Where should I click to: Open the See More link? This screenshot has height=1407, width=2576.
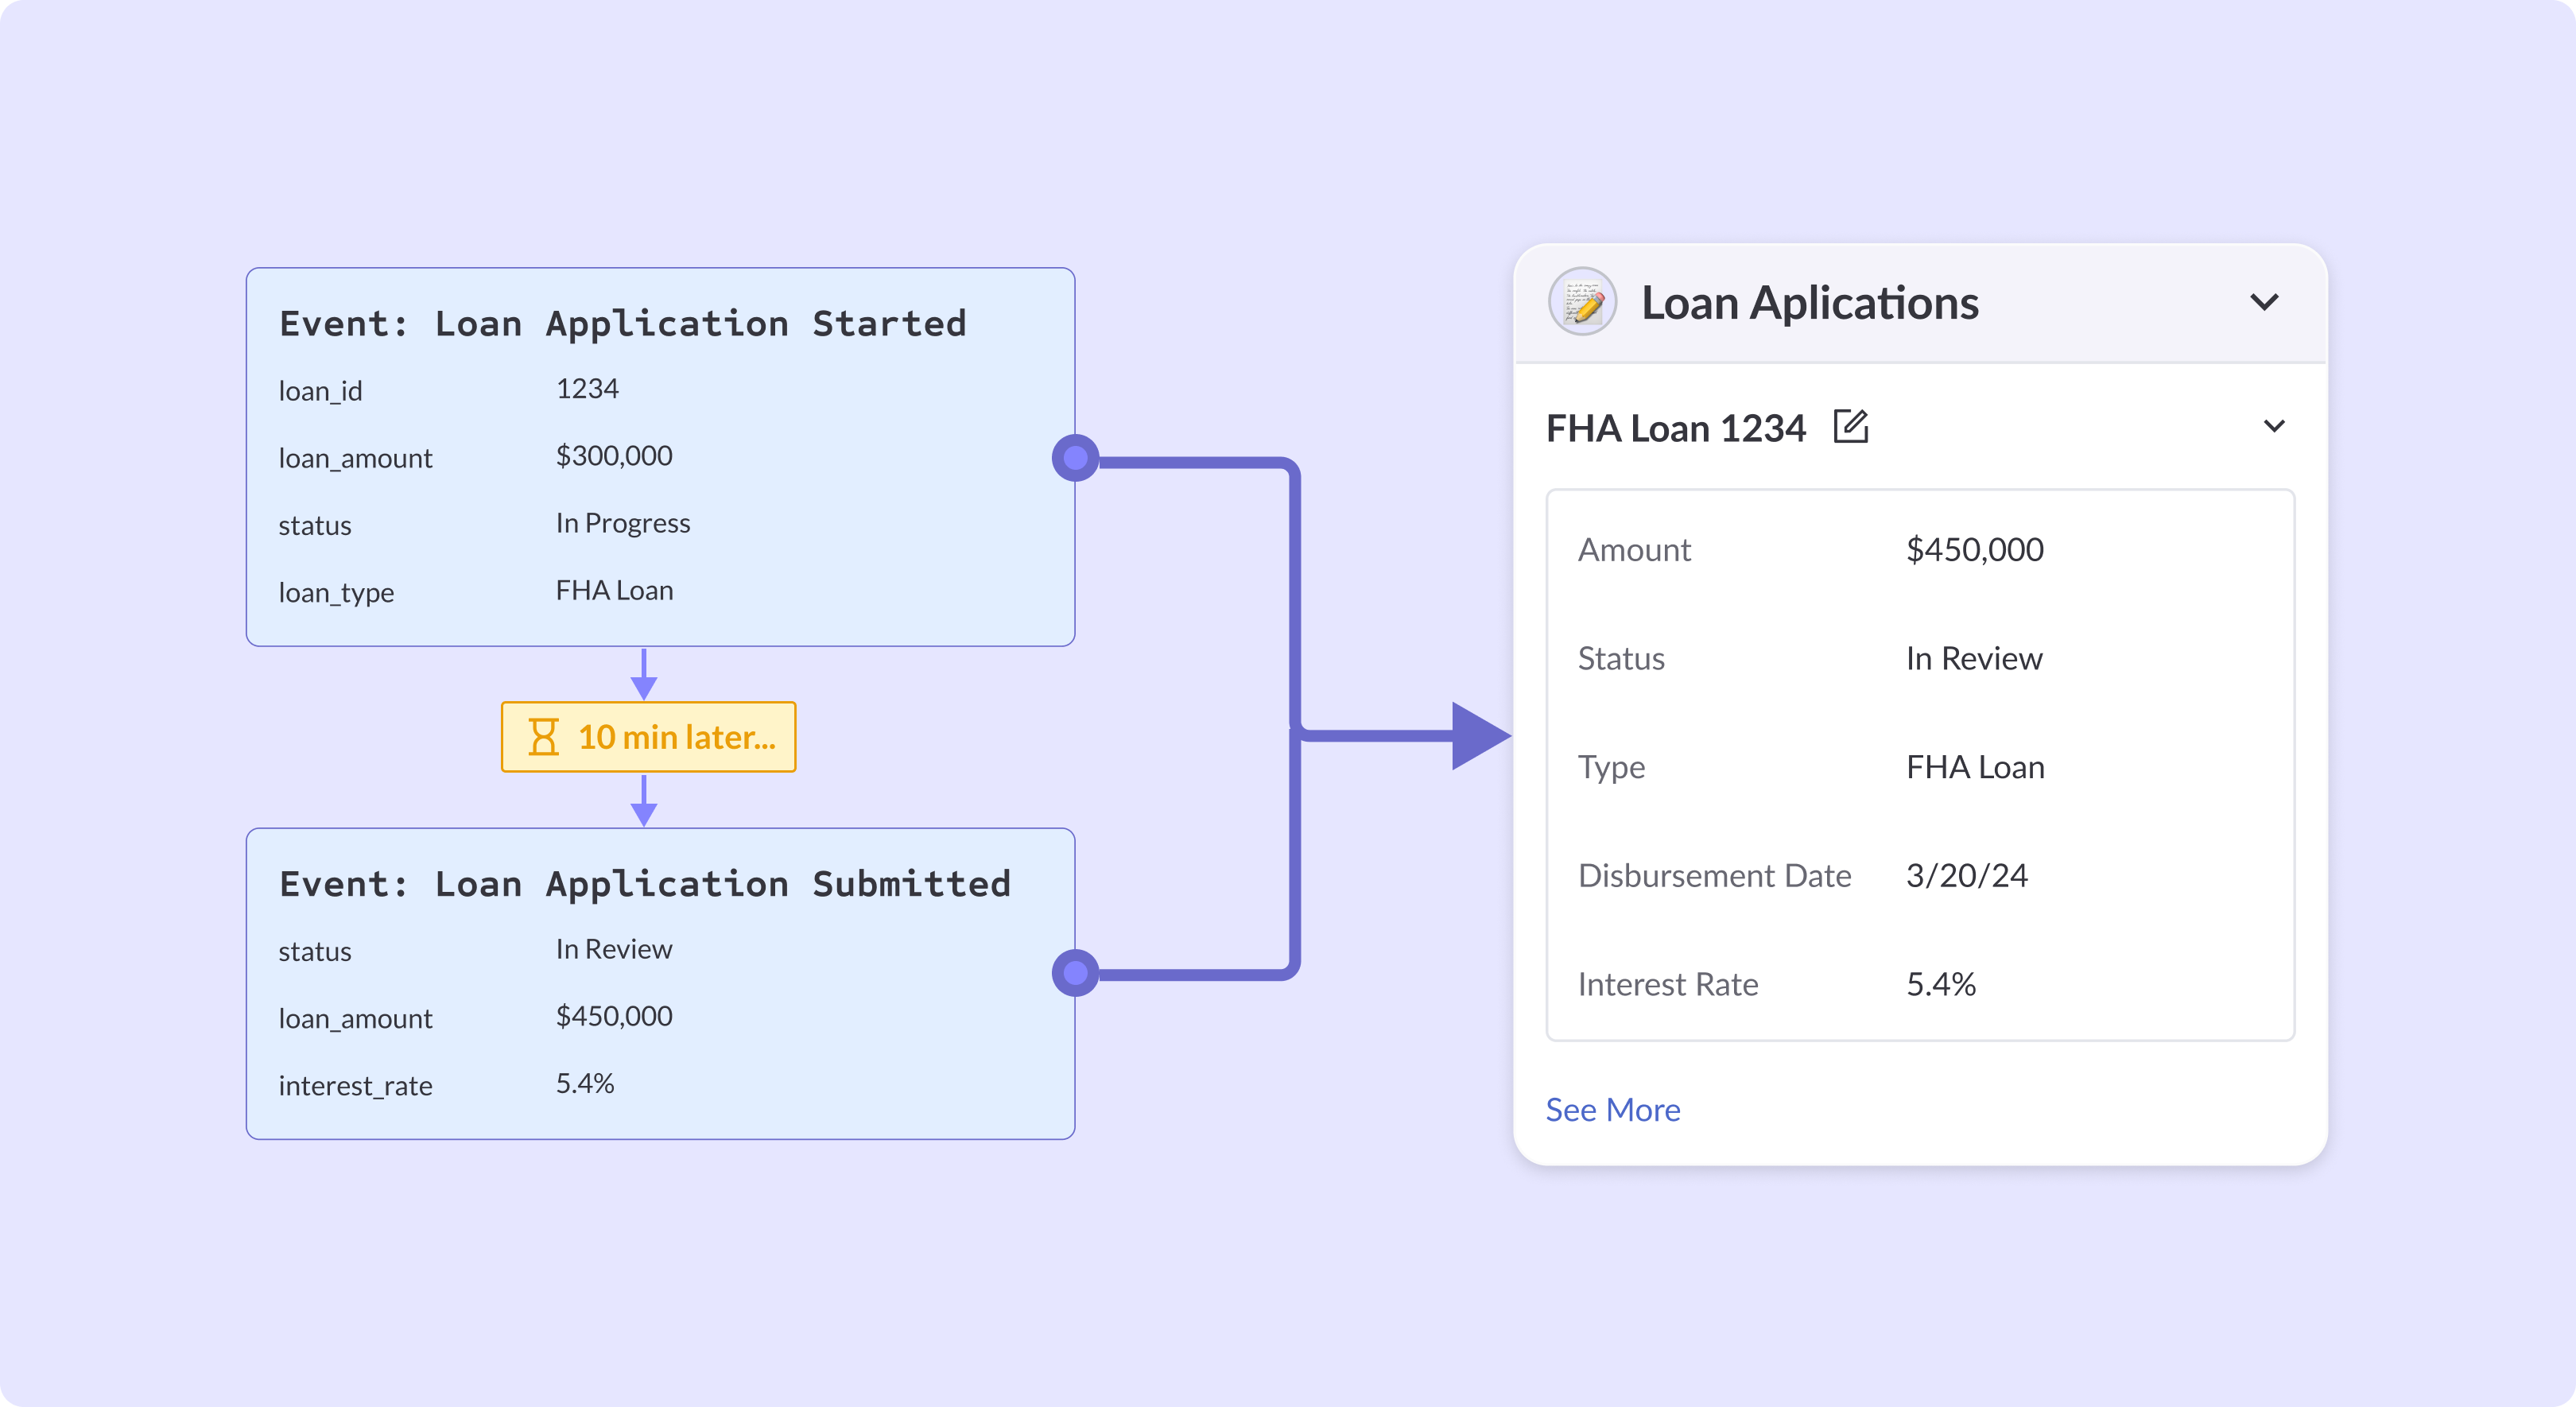(1613, 1110)
